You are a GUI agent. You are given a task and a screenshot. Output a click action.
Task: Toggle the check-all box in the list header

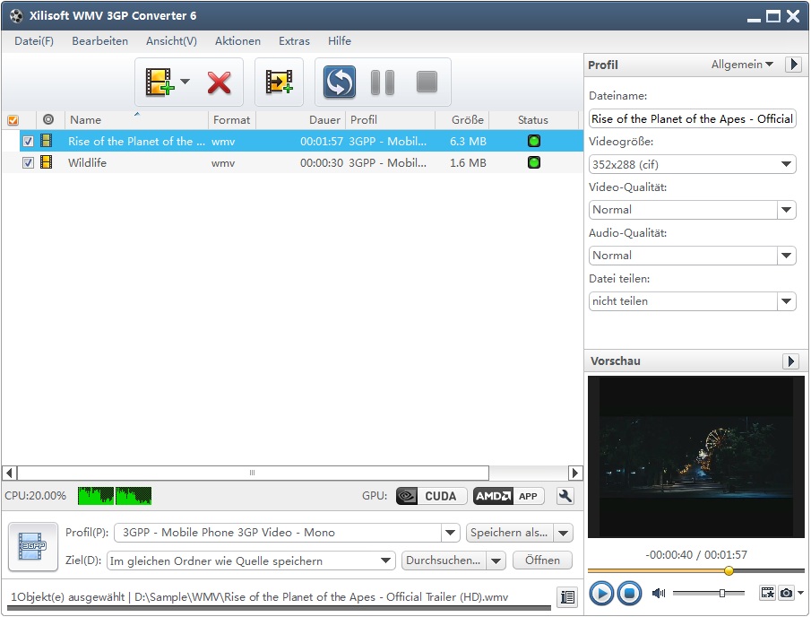(x=13, y=120)
